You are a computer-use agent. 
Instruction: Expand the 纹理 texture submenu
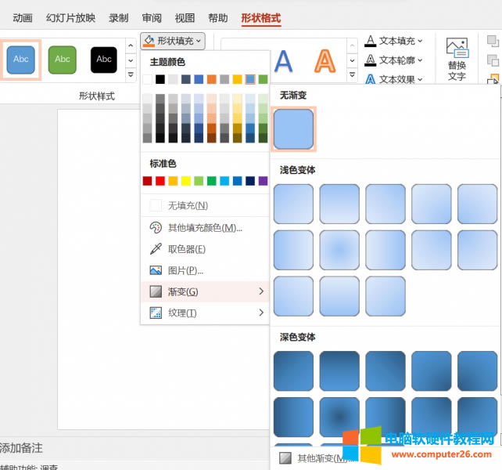pos(206,313)
